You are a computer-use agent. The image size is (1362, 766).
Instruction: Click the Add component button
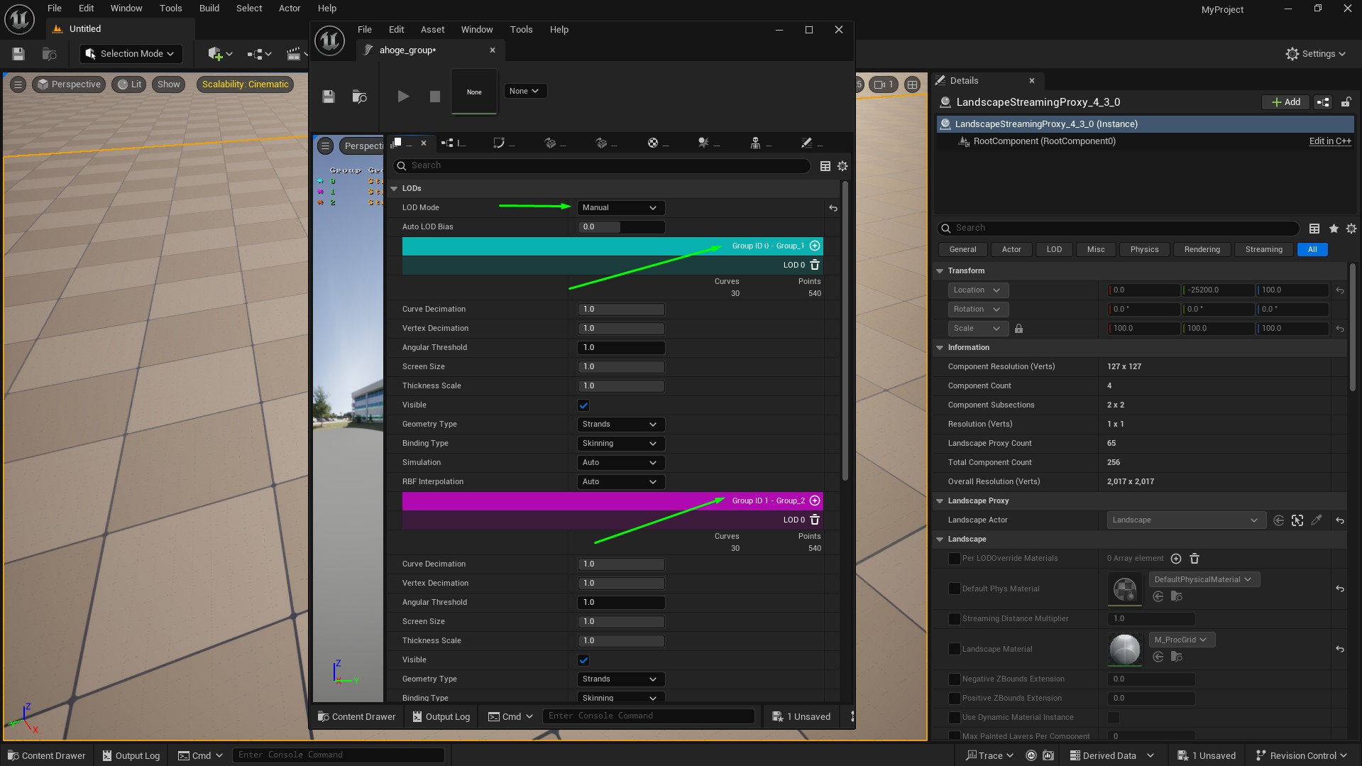tap(1285, 102)
